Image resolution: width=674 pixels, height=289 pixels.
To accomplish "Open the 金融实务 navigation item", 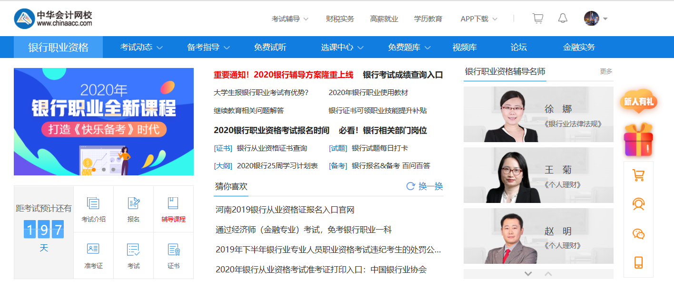I will pyautogui.click(x=579, y=47).
